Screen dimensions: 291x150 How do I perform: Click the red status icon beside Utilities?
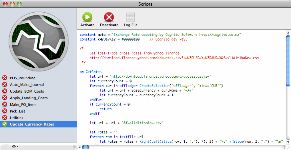click(x=5, y=118)
